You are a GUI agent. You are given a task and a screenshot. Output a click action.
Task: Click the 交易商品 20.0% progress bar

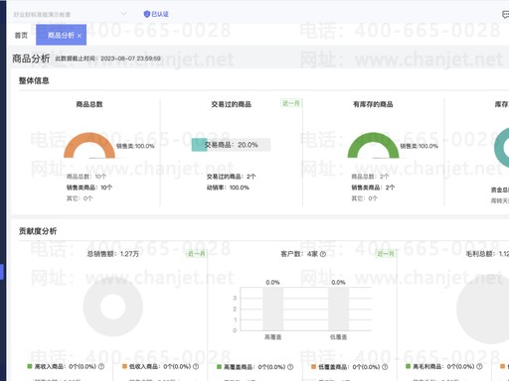coord(231,145)
